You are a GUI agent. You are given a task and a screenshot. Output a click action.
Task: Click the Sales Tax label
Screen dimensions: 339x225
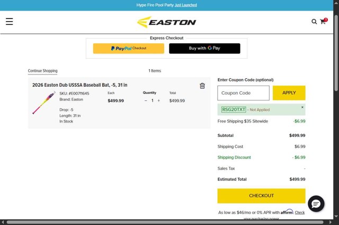click(226, 168)
